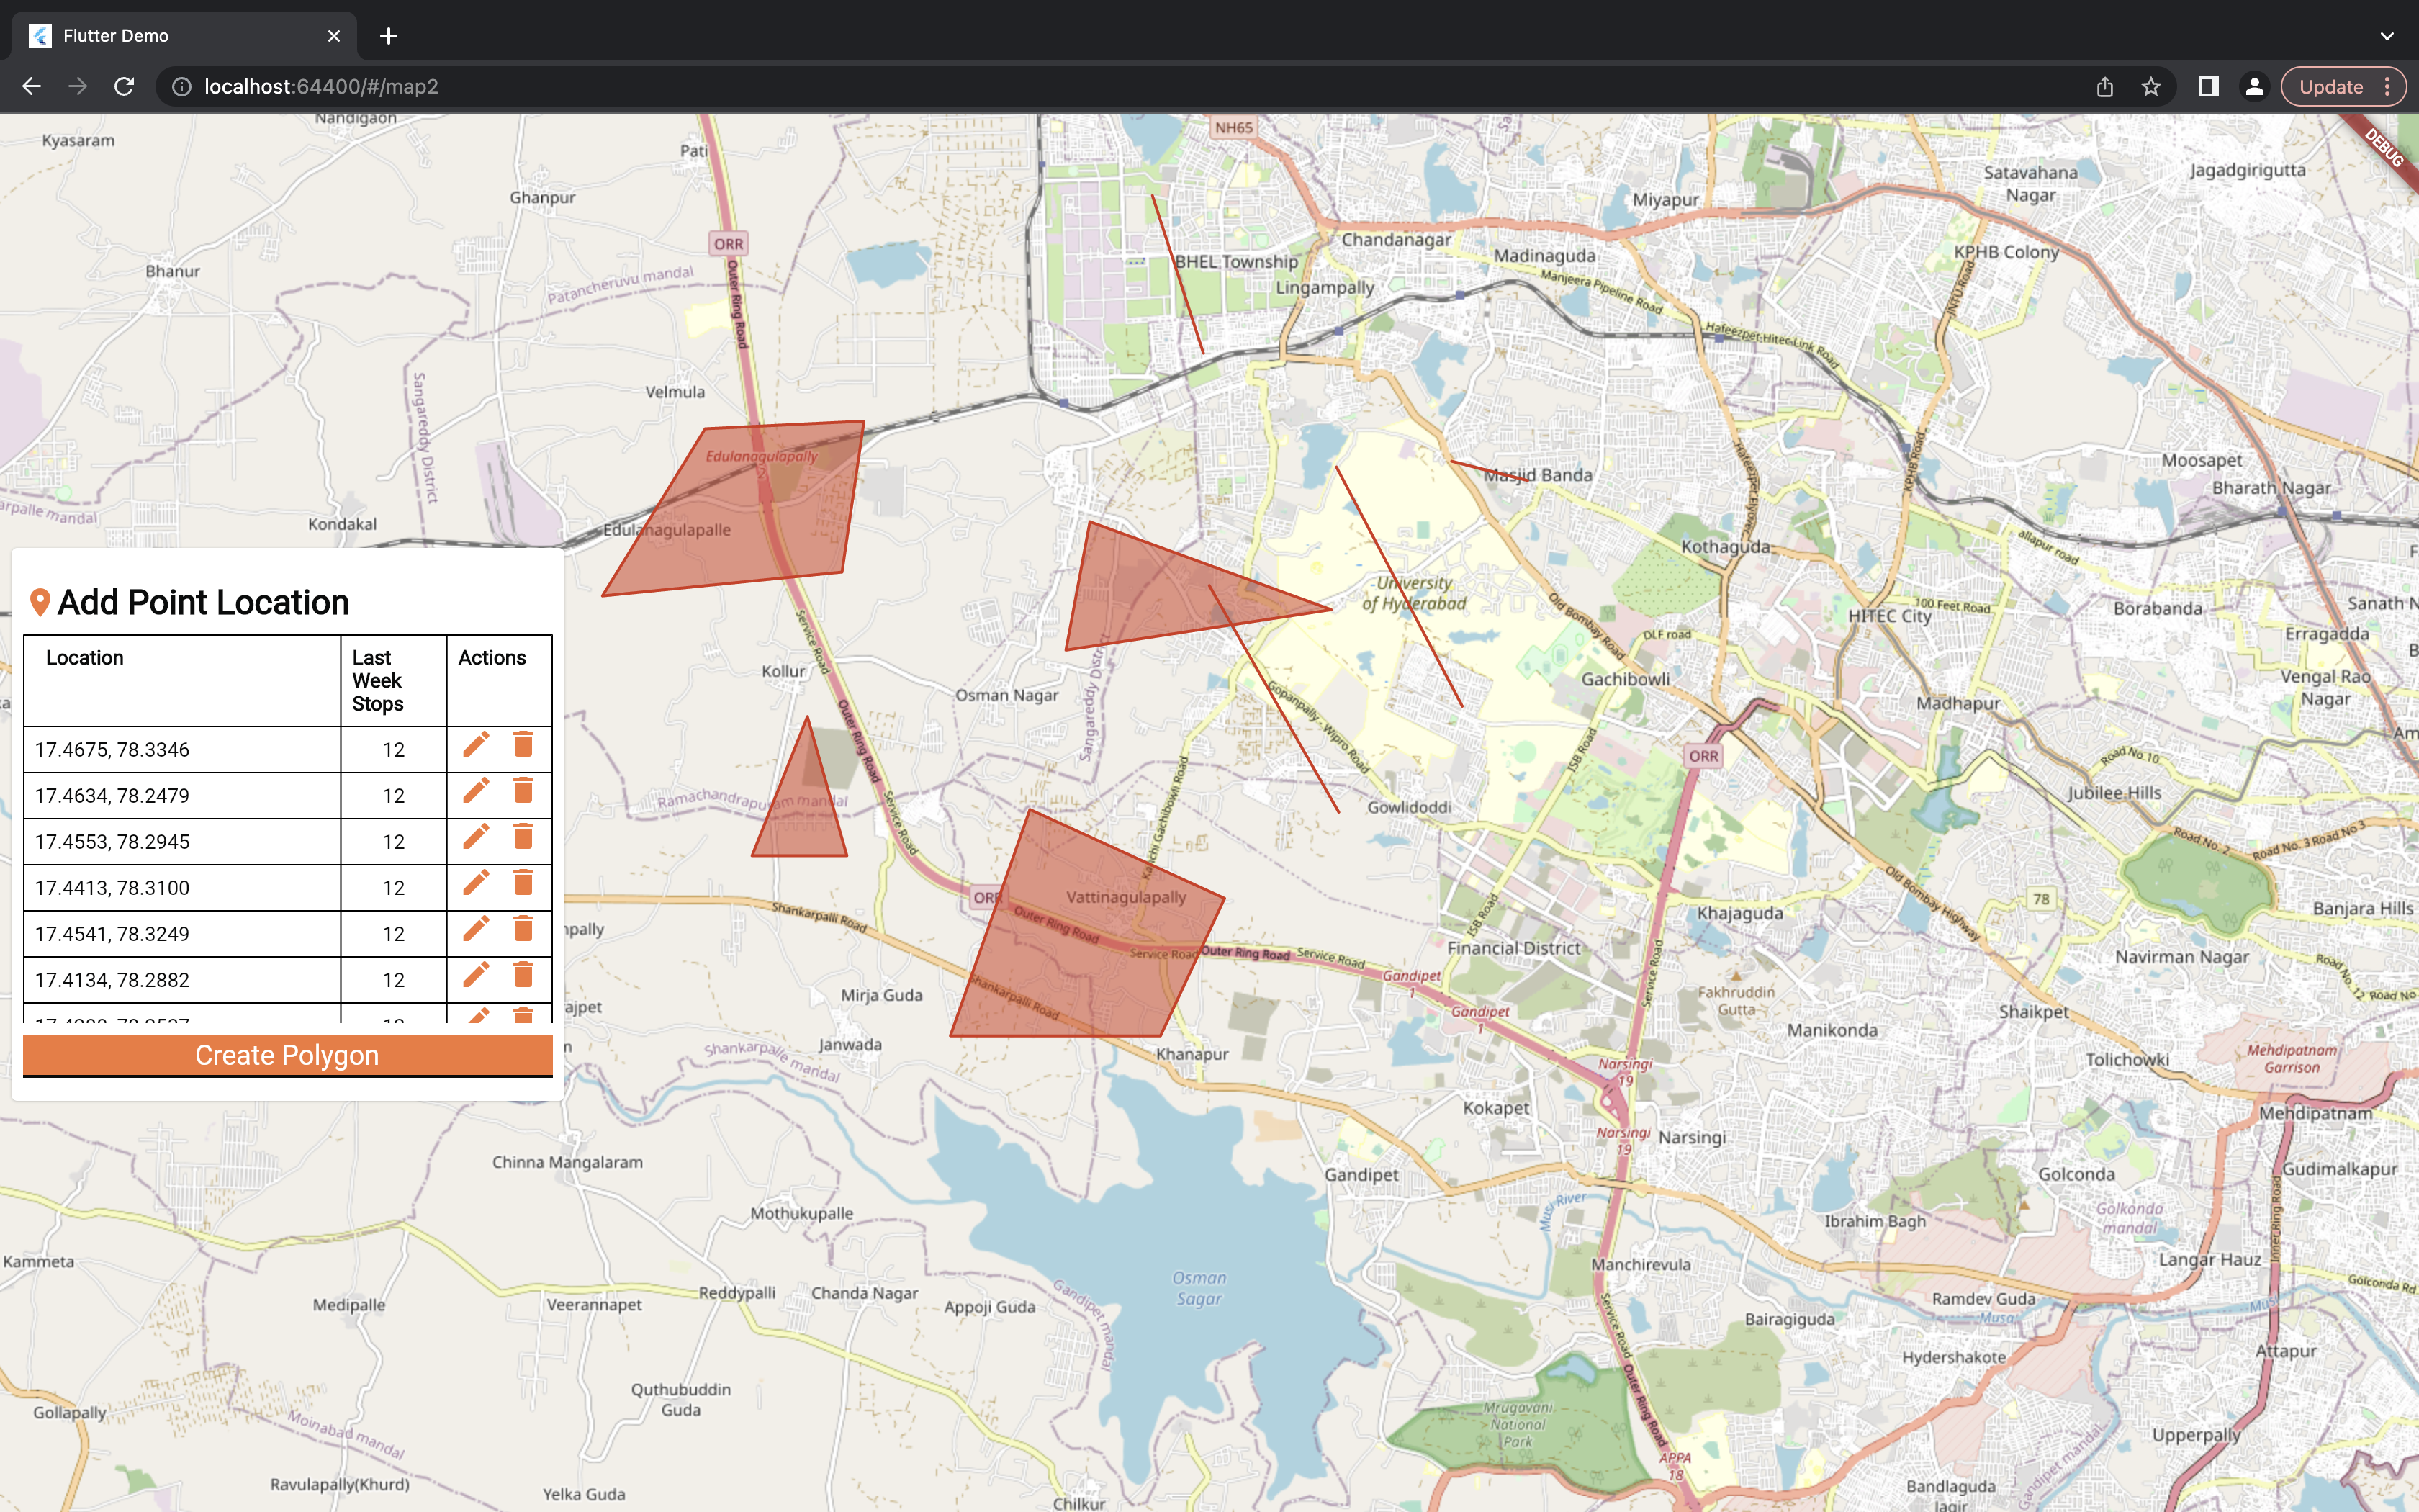Open the Chrome three-dot menu
This screenshot has width=2419, height=1512.
pos(2388,87)
